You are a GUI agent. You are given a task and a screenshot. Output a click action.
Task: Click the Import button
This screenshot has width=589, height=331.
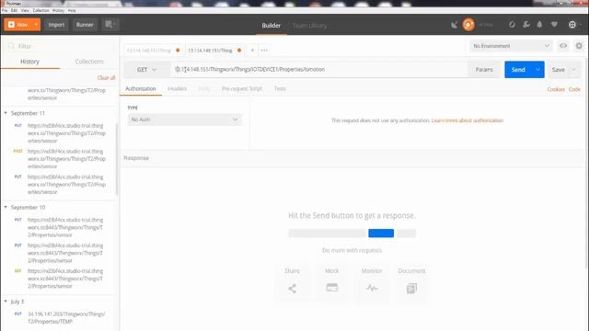point(56,25)
